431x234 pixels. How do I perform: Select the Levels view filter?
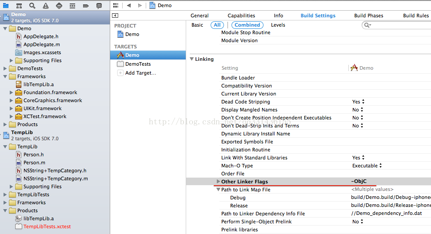point(278,25)
